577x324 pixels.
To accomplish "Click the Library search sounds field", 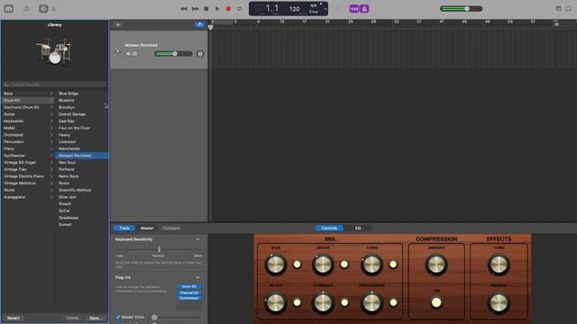I will point(54,85).
